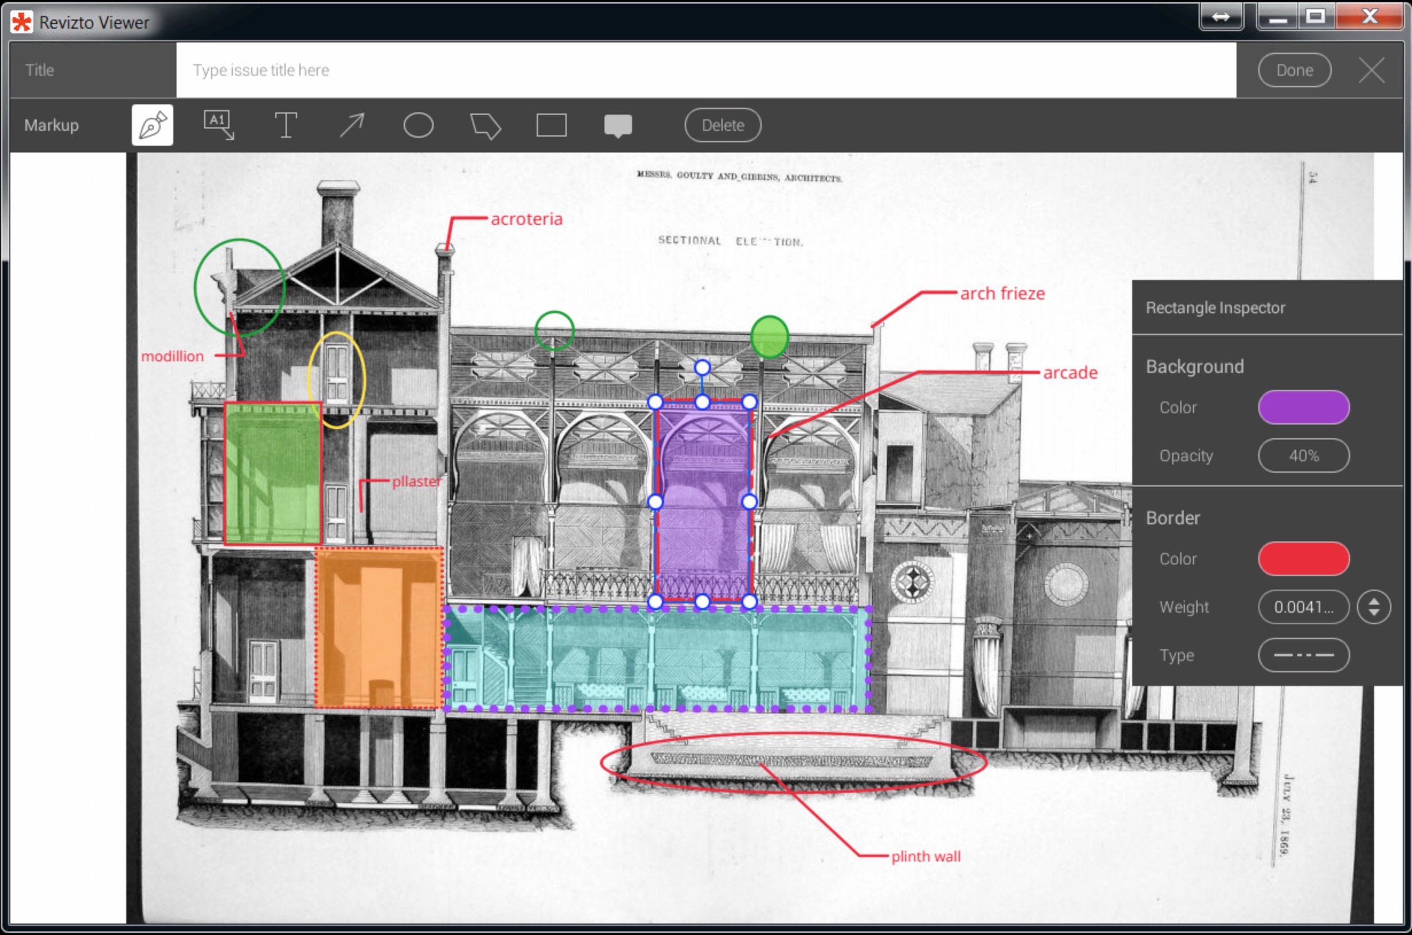Image resolution: width=1412 pixels, height=935 pixels.
Task: Select the 'arcade' text label
Action: (x=1070, y=373)
